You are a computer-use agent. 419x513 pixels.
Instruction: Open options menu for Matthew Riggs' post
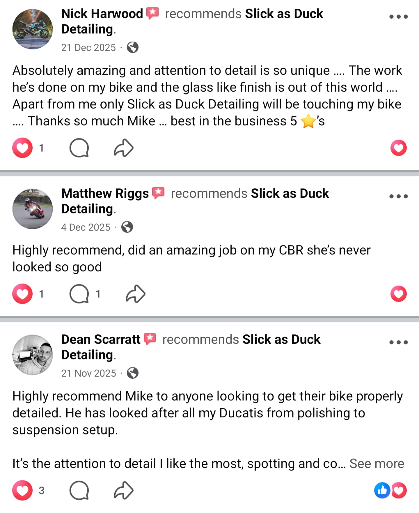(x=398, y=196)
